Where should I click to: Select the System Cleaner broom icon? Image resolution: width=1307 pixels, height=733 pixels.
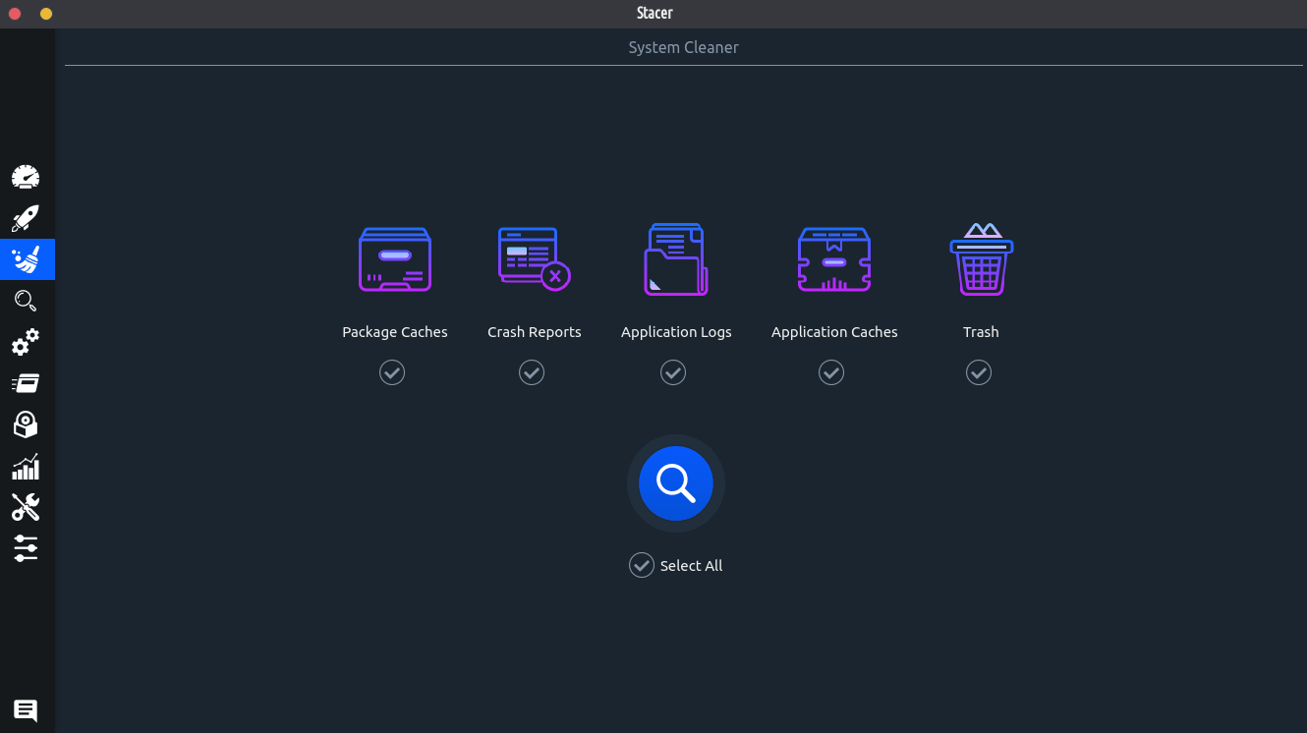27,259
